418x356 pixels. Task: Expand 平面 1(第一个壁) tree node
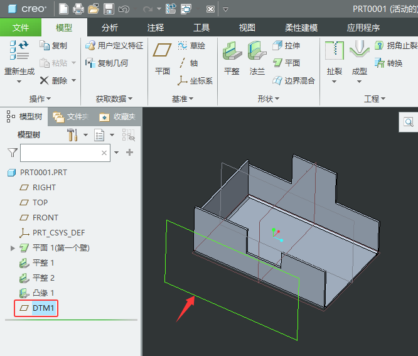coord(13,248)
